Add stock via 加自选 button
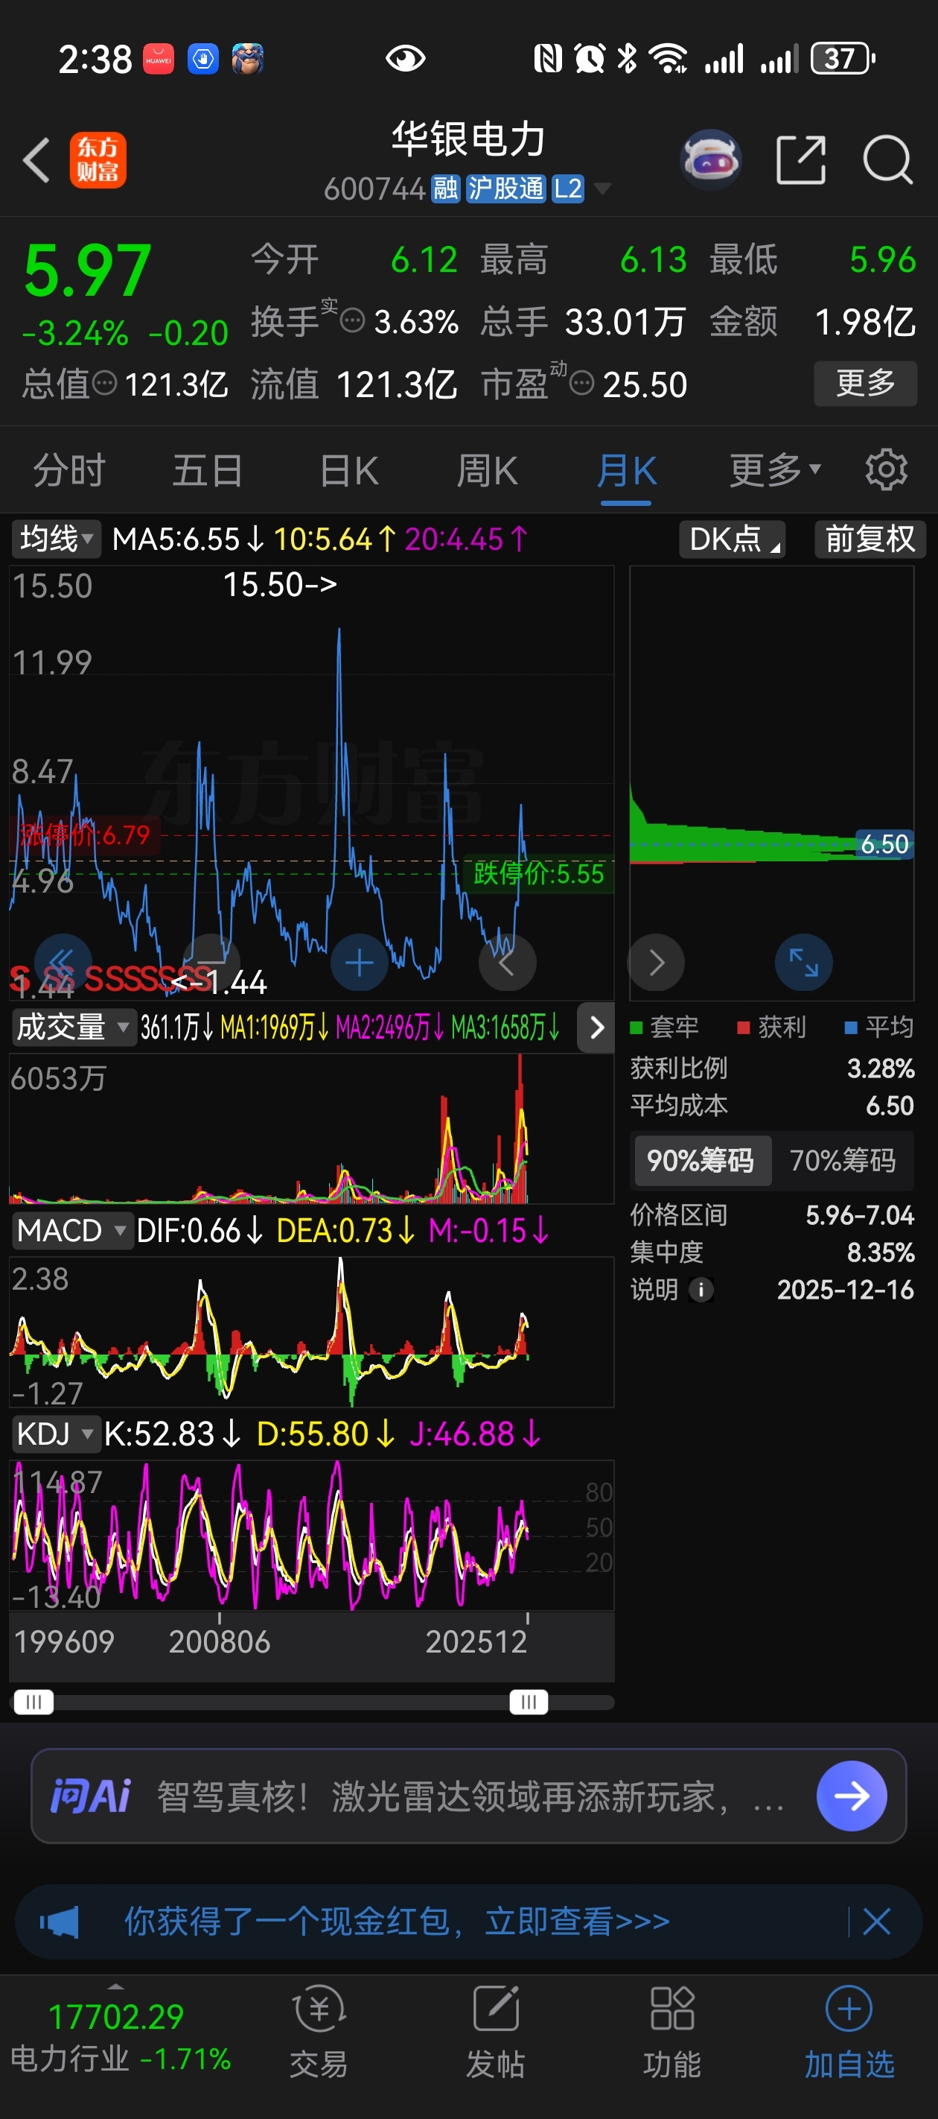Viewport: 938px width, 2119px height. [849, 2033]
